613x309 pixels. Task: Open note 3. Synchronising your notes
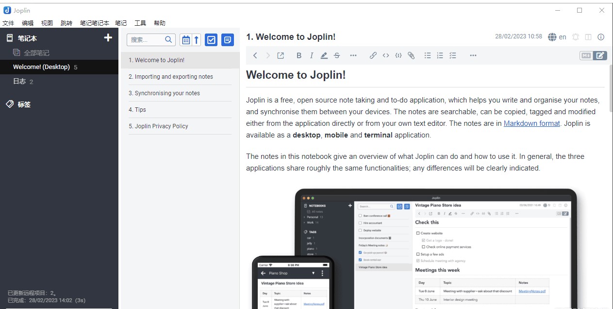click(x=180, y=93)
